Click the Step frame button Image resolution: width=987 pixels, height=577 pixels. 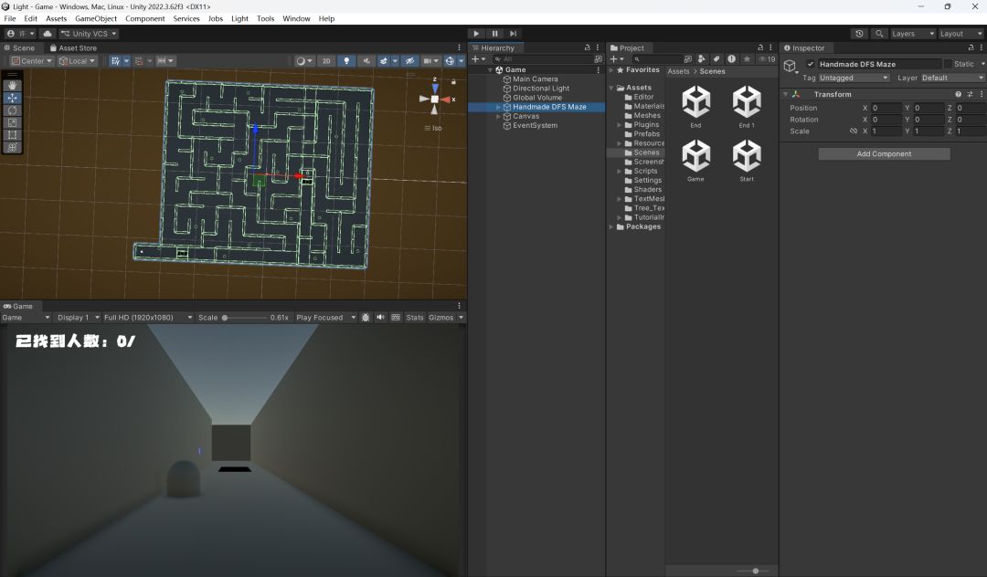pyautogui.click(x=513, y=33)
